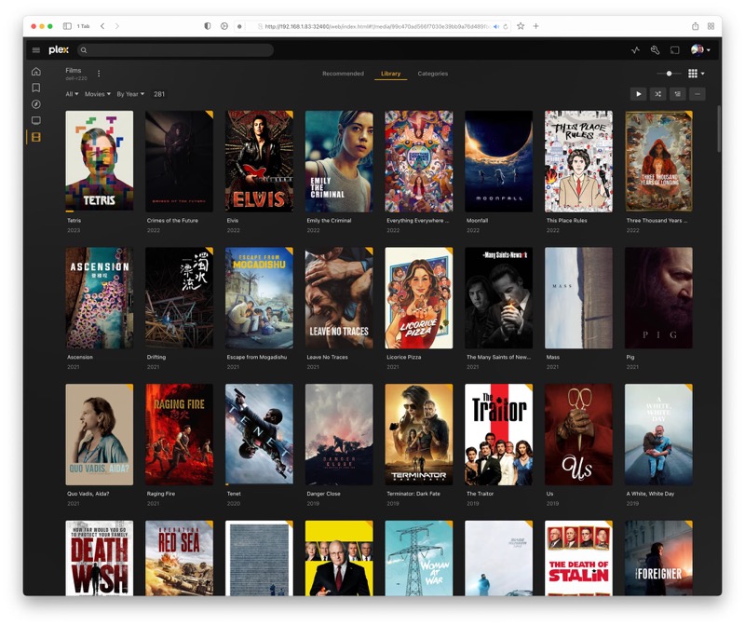This screenshot has width=745, height=626.
Task: Expand the Movies type dropdown
Action: click(x=98, y=94)
